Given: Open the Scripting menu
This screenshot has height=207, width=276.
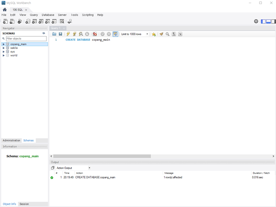Looking at the screenshot, I should tap(88, 15).
